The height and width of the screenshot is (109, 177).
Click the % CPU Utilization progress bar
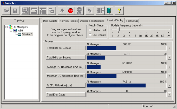click(x=127, y=85)
